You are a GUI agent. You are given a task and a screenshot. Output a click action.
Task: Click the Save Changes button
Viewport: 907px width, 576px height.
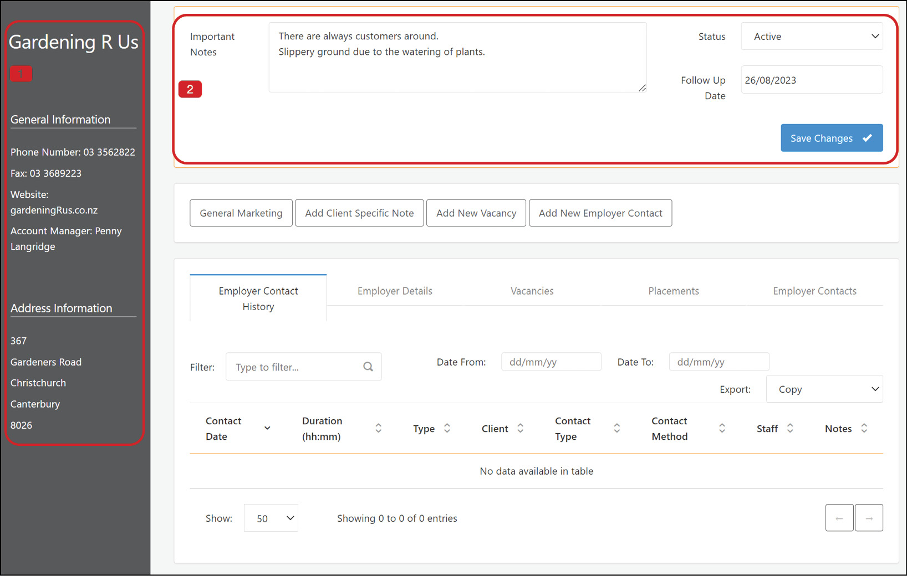pos(832,138)
